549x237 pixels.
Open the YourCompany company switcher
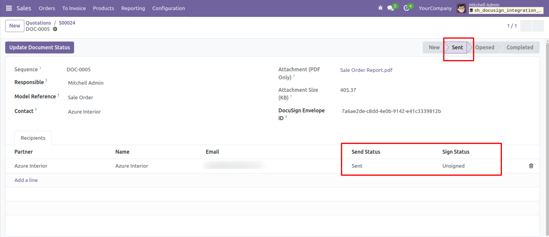coord(435,8)
